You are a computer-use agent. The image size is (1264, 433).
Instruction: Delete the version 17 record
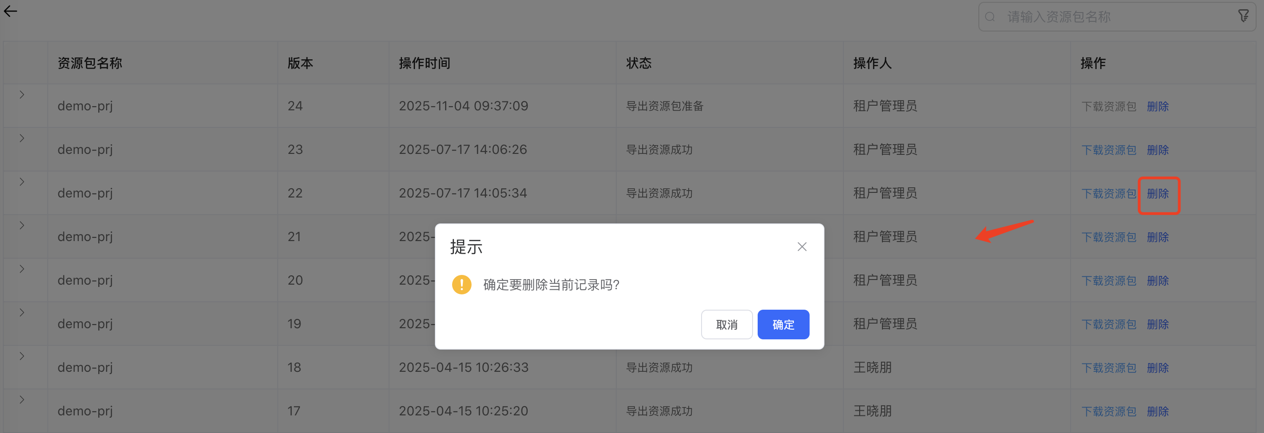click(1157, 411)
